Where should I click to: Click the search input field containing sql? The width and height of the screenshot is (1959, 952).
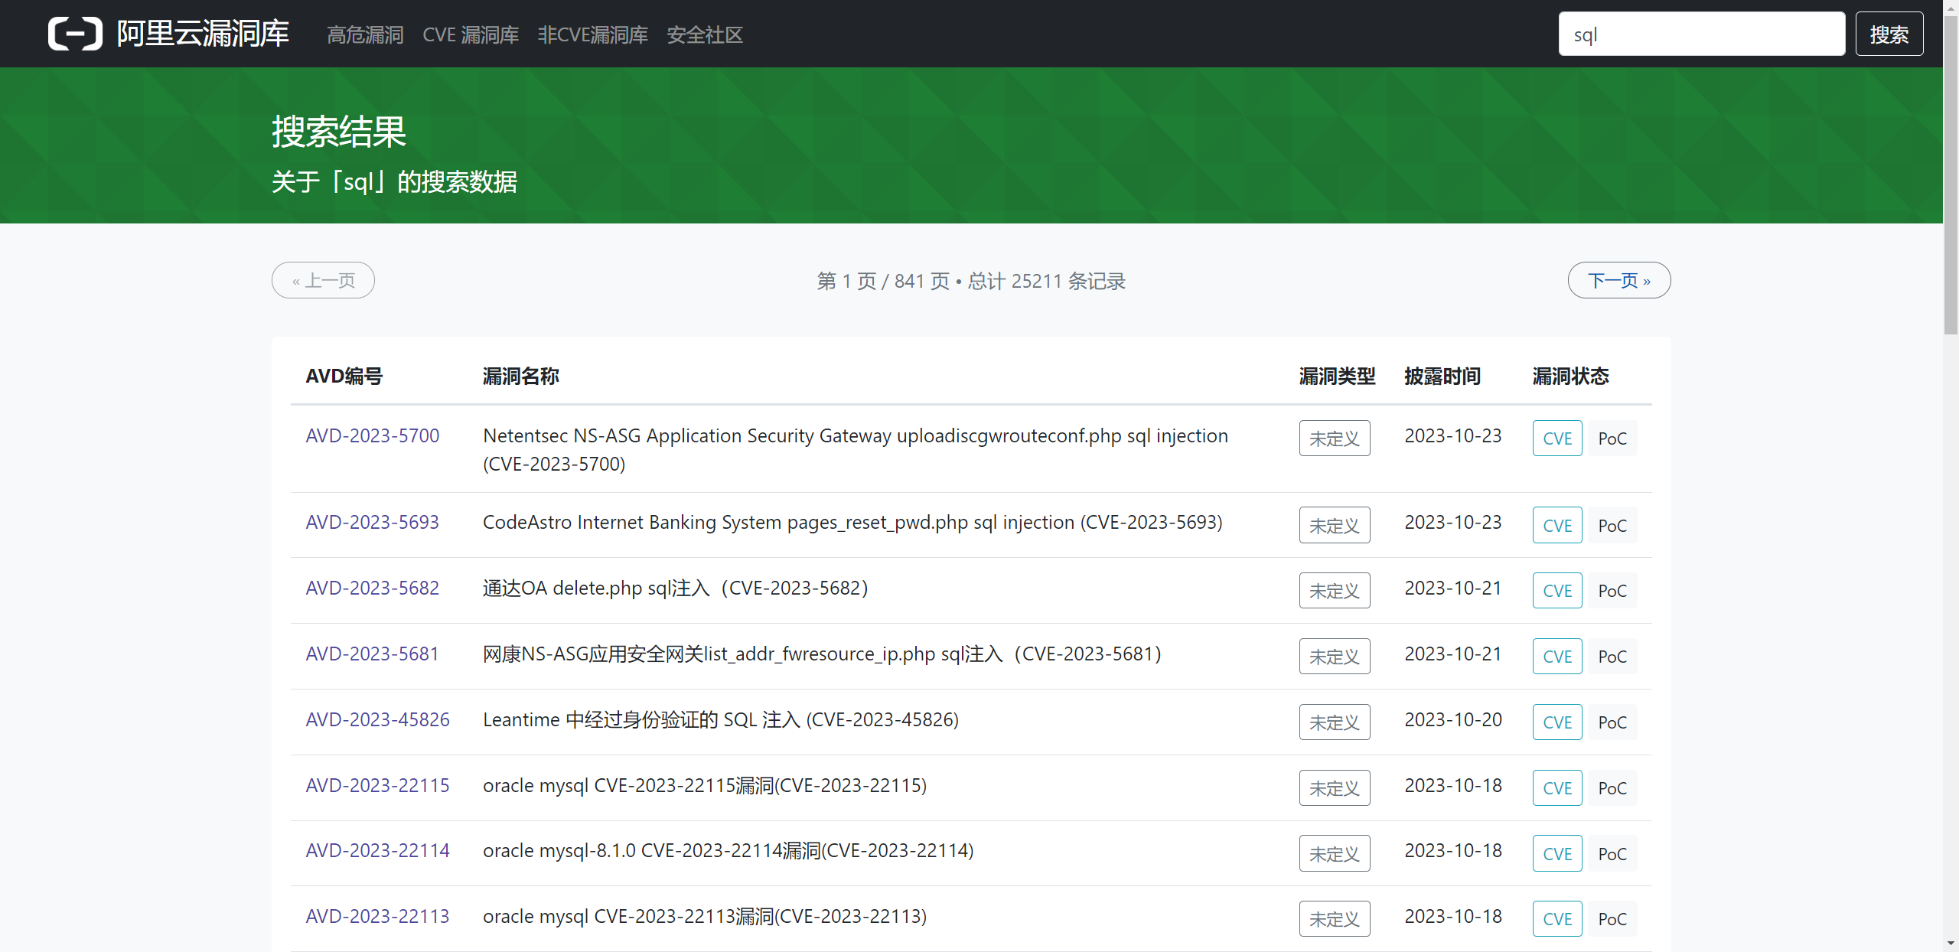point(1702,34)
